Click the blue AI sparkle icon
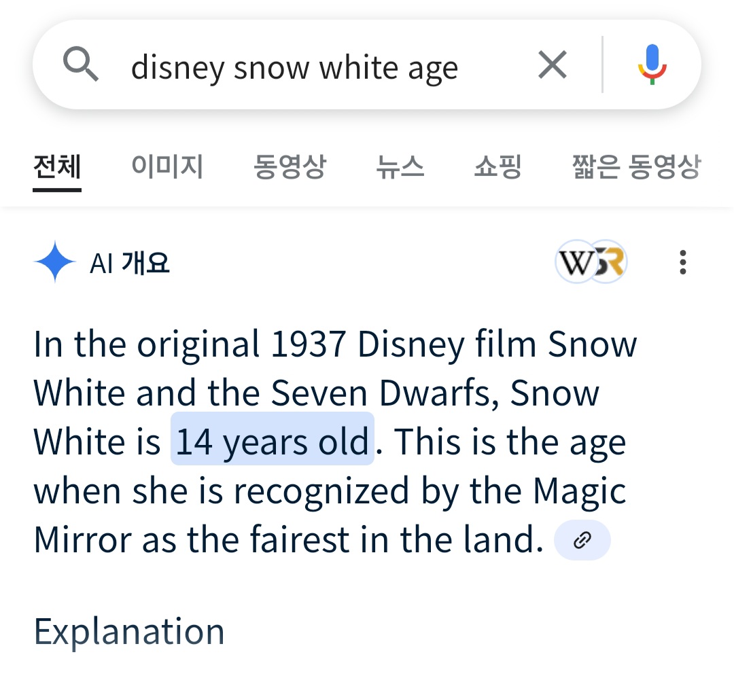734x680 pixels. click(54, 262)
